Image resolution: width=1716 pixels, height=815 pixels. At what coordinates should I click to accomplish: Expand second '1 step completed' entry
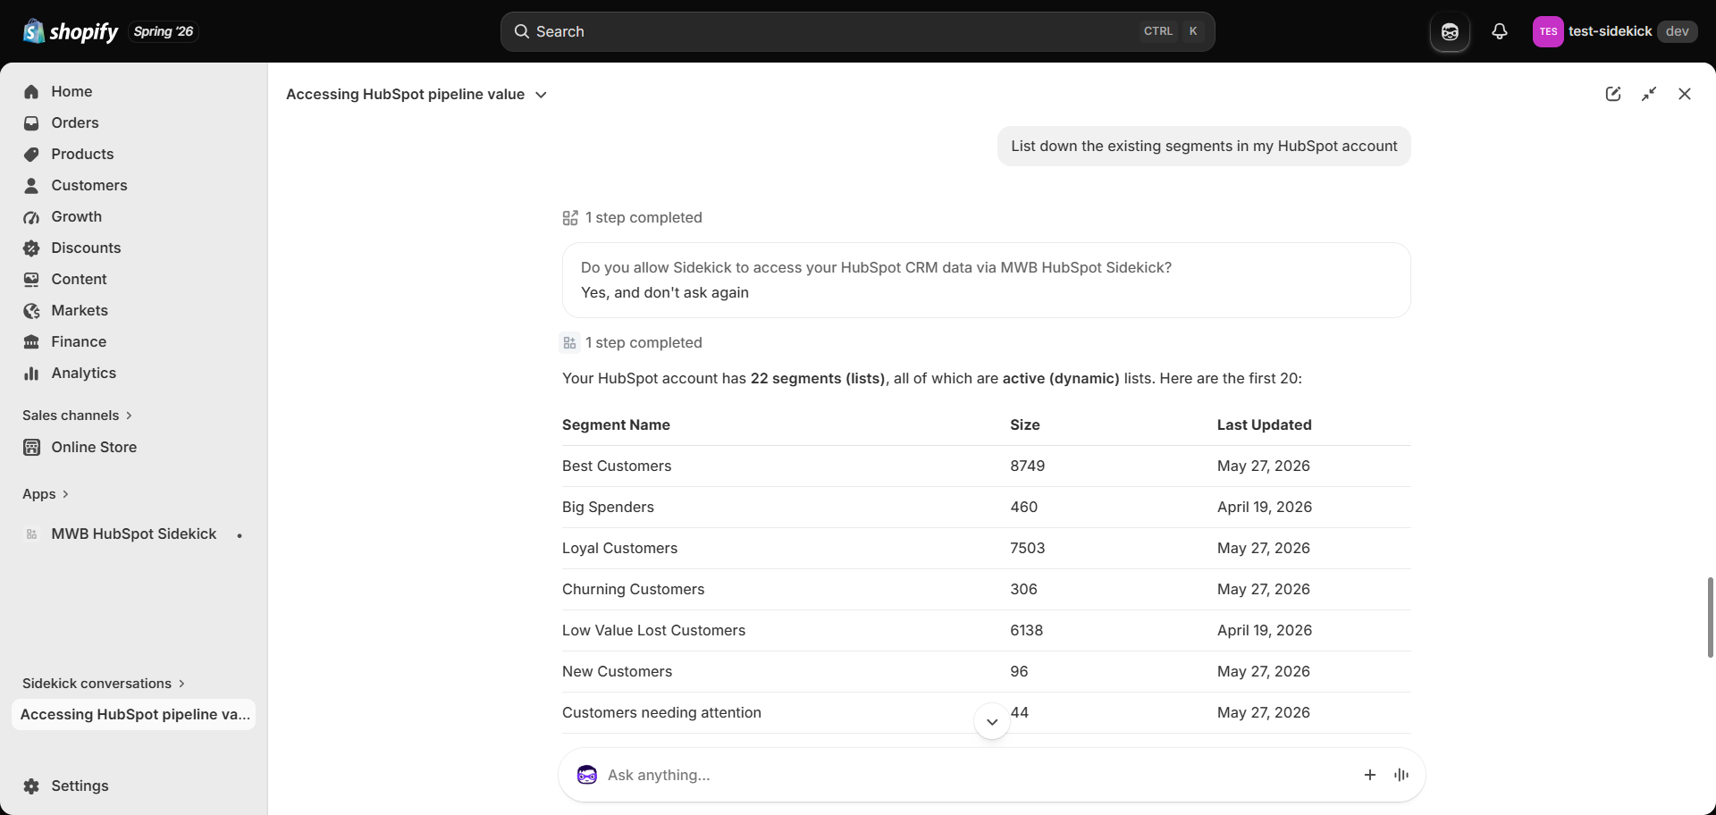[633, 342]
